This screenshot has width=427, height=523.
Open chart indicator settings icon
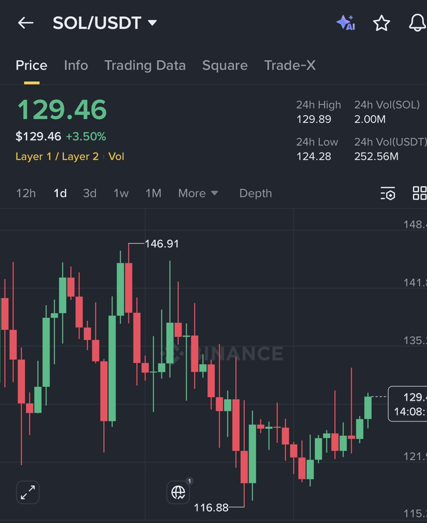388,193
